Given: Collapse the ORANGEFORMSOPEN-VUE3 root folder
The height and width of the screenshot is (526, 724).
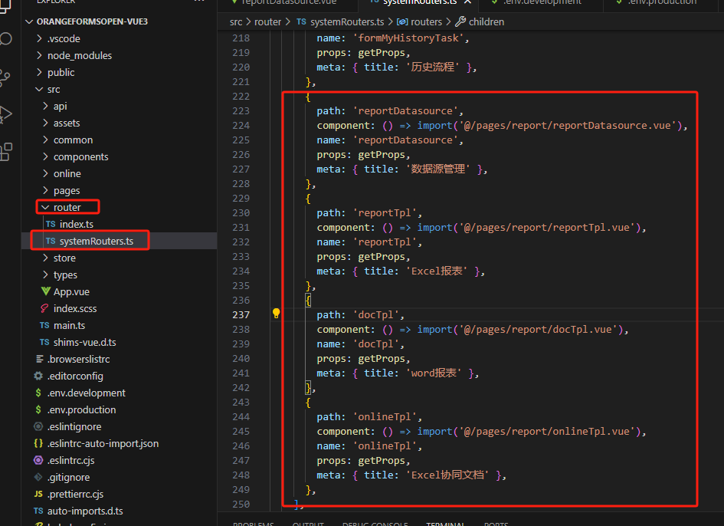Looking at the screenshot, I should (x=29, y=21).
